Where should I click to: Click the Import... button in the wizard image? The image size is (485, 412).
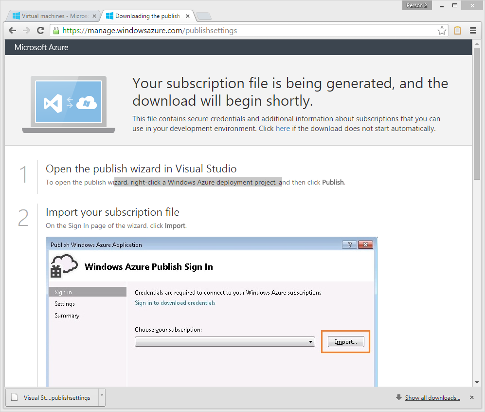pyautogui.click(x=346, y=342)
